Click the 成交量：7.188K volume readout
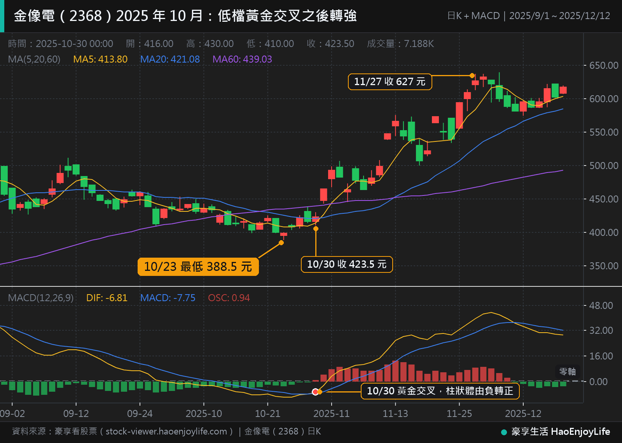622x443 pixels. click(x=400, y=44)
